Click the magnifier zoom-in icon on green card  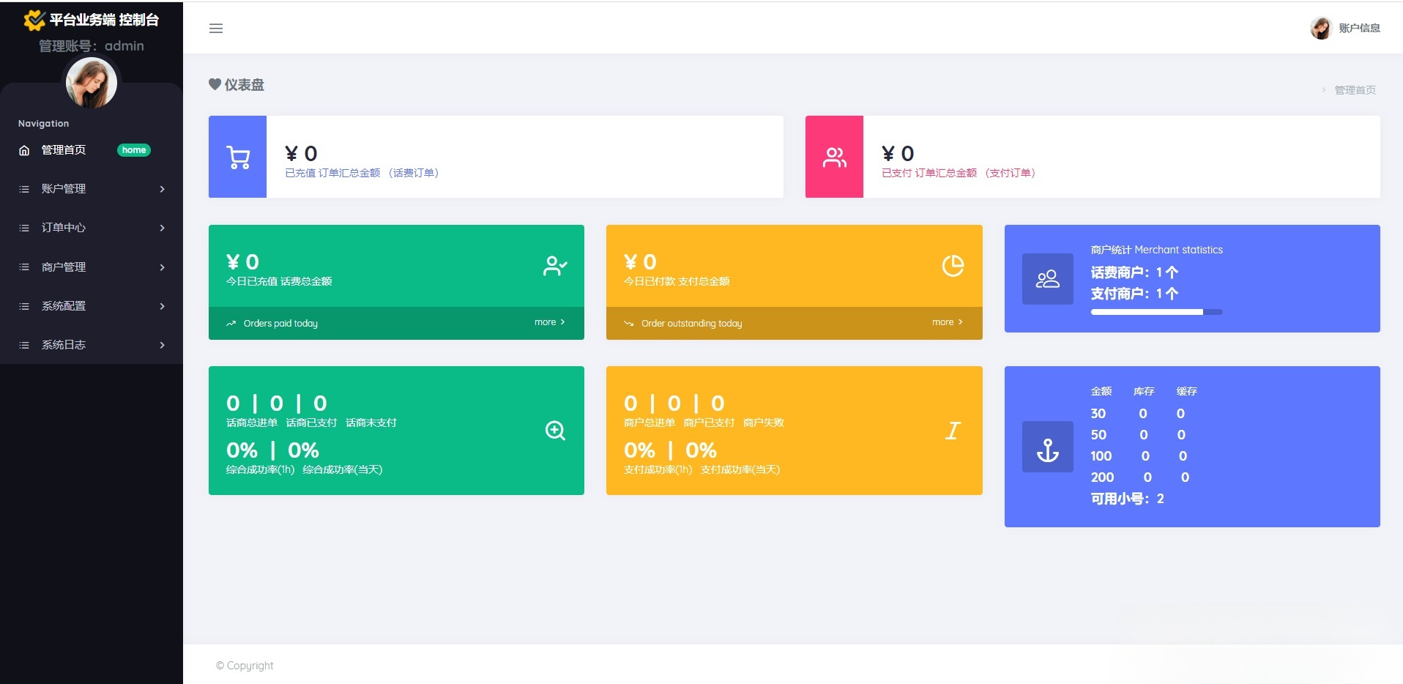click(555, 431)
